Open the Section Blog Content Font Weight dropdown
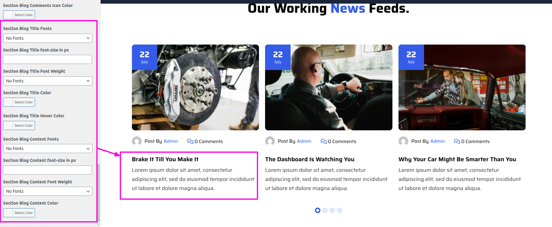 [x=48, y=191]
